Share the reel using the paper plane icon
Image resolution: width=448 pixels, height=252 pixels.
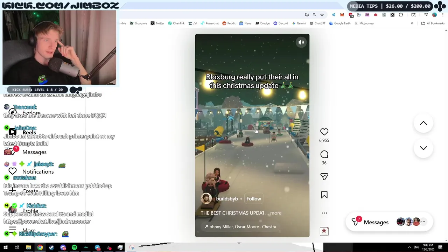pos(324,177)
